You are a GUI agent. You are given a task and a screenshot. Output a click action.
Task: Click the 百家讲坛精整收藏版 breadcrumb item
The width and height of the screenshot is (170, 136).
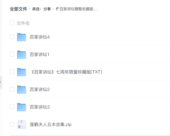pyautogui.click(x=78, y=9)
